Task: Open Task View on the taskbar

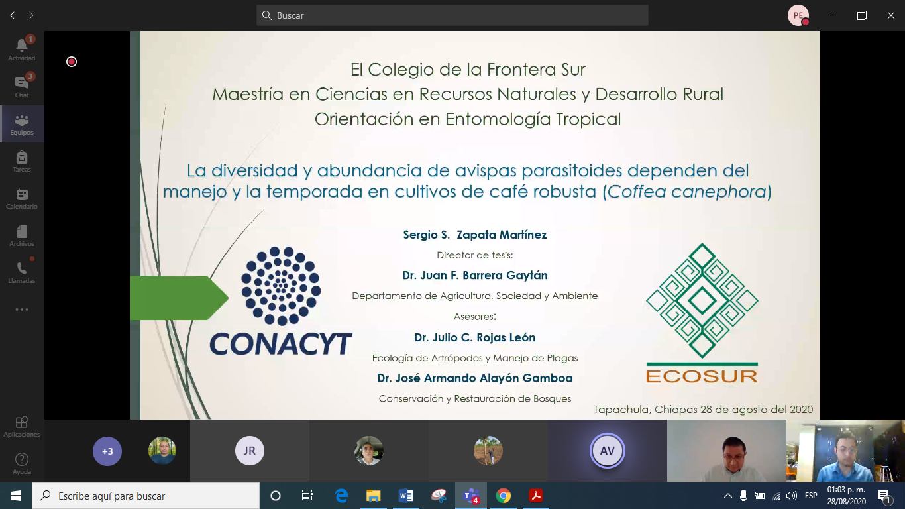Action: [x=307, y=496]
